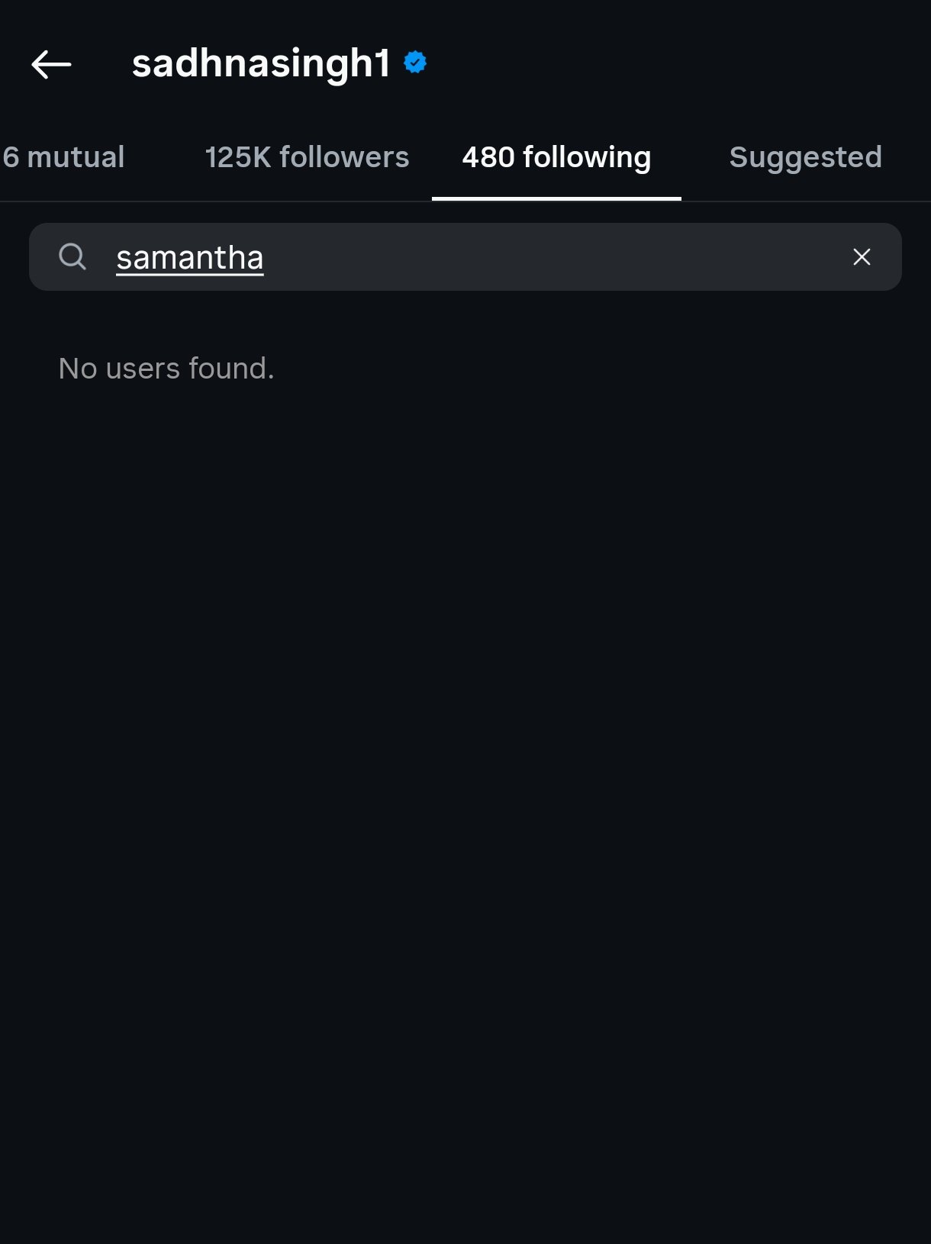Viewport: 931px width, 1244px height.
Task: Click the blue verified badge
Action: pyautogui.click(x=415, y=63)
